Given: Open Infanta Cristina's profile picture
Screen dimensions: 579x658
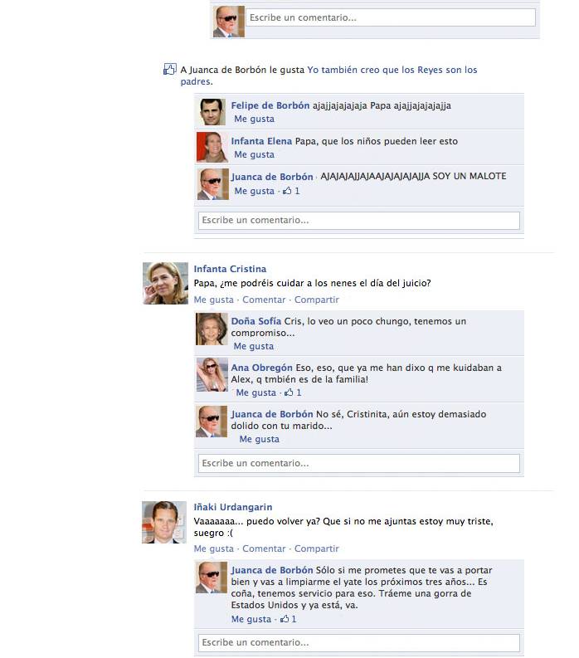Looking at the screenshot, I should [165, 283].
